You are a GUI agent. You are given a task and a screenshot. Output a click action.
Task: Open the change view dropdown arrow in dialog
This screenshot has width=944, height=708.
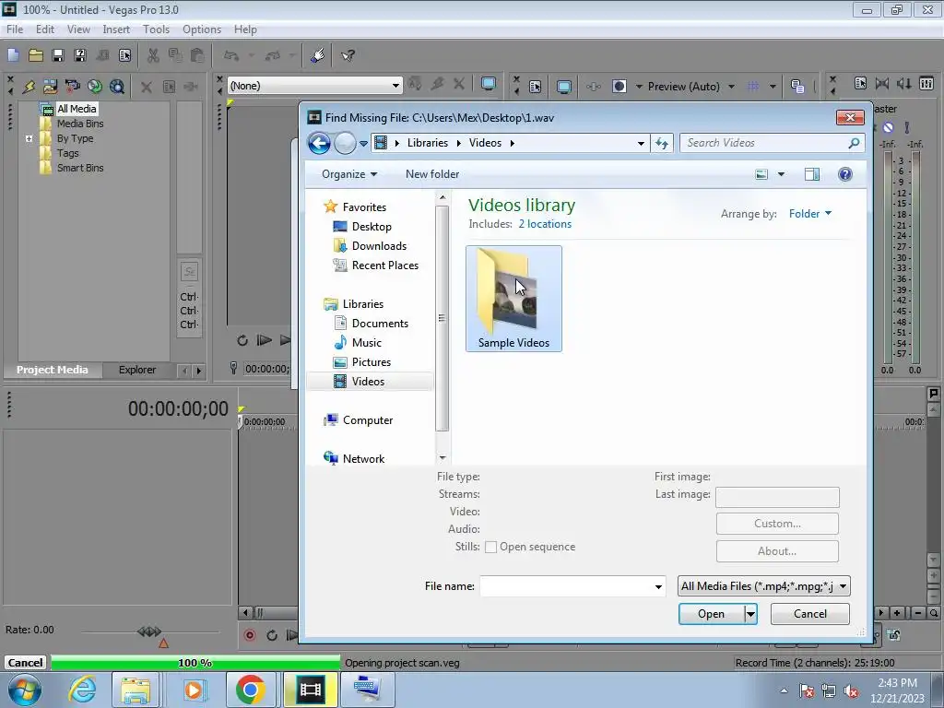click(x=782, y=174)
